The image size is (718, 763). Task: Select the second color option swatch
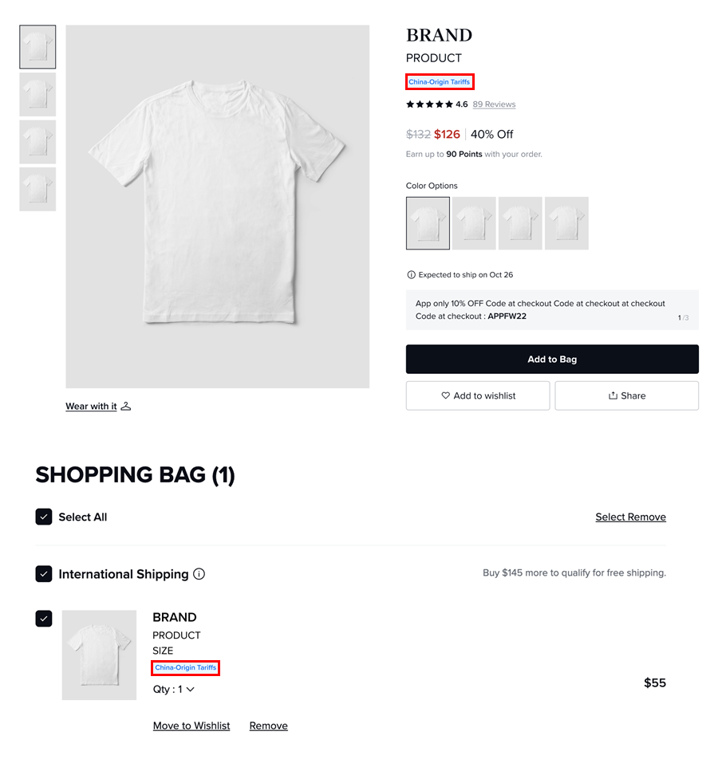click(x=474, y=223)
